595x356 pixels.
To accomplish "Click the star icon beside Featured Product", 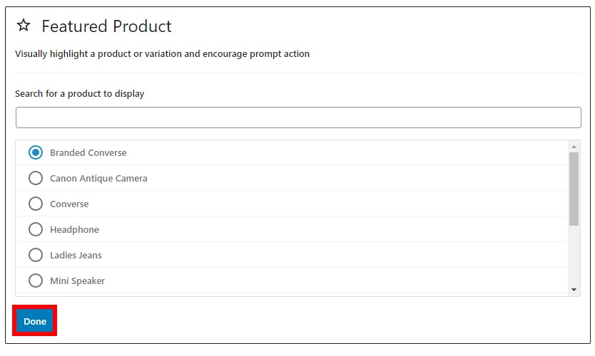I will point(24,26).
